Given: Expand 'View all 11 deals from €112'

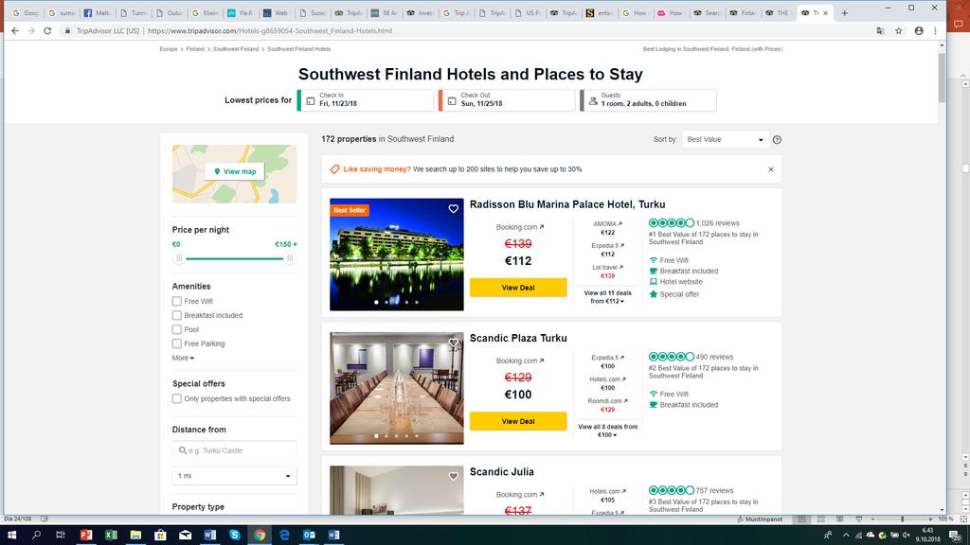Looking at the screenshot, I should point(607,297).
